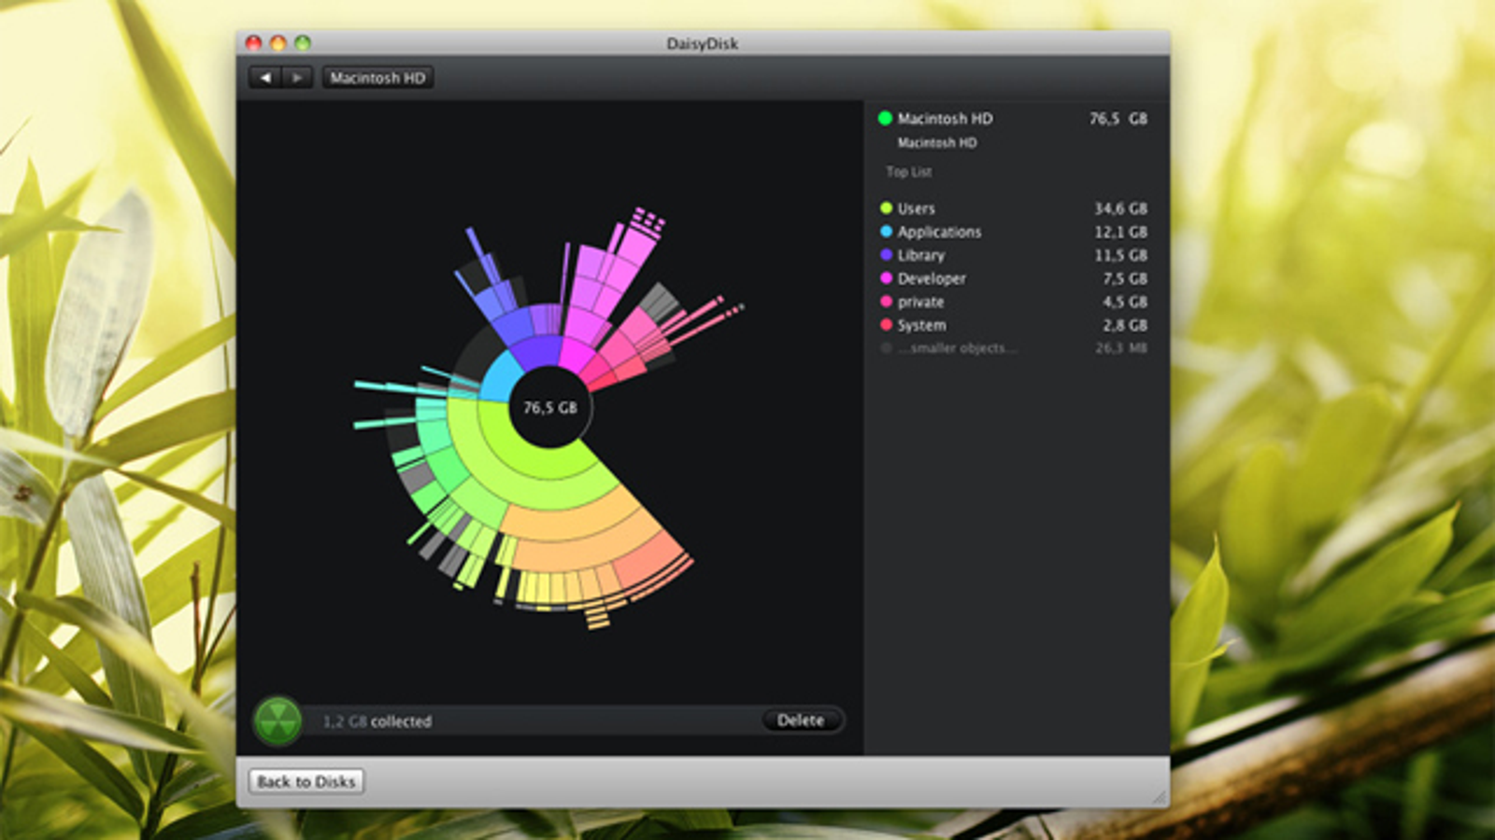Delete the collected items
Image resolution: width=1495 pixels, height=840 pixels.
pyautogui.click(x=801, y=721)
